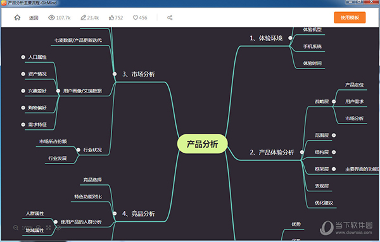Collapse the 战略层 branch
Image resolution: width=380 pixels, height=242 pixels.
(334, 101)
